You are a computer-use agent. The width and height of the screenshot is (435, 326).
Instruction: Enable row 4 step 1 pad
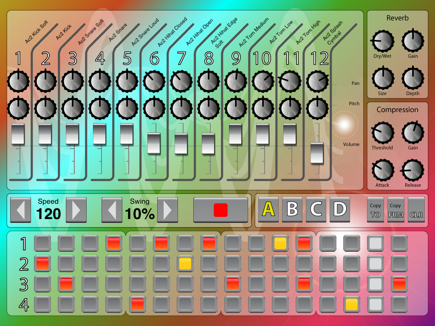[42, 304]
